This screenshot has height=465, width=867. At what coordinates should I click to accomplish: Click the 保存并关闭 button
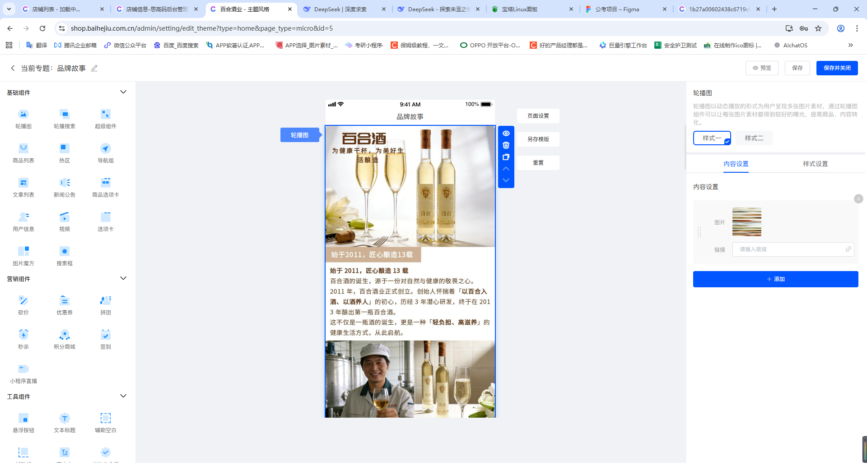click(837, 68)
